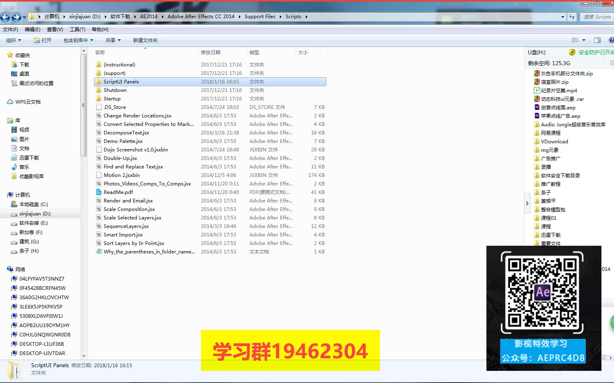Image resolution: width=614 pixels, height=383 pixels.
Task: Open the recent locations dropdown arrow
Action: (24, 17)
